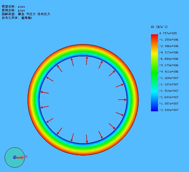Click the legend value -1.255e+006

pyautogui.click(x=169, y=40)
